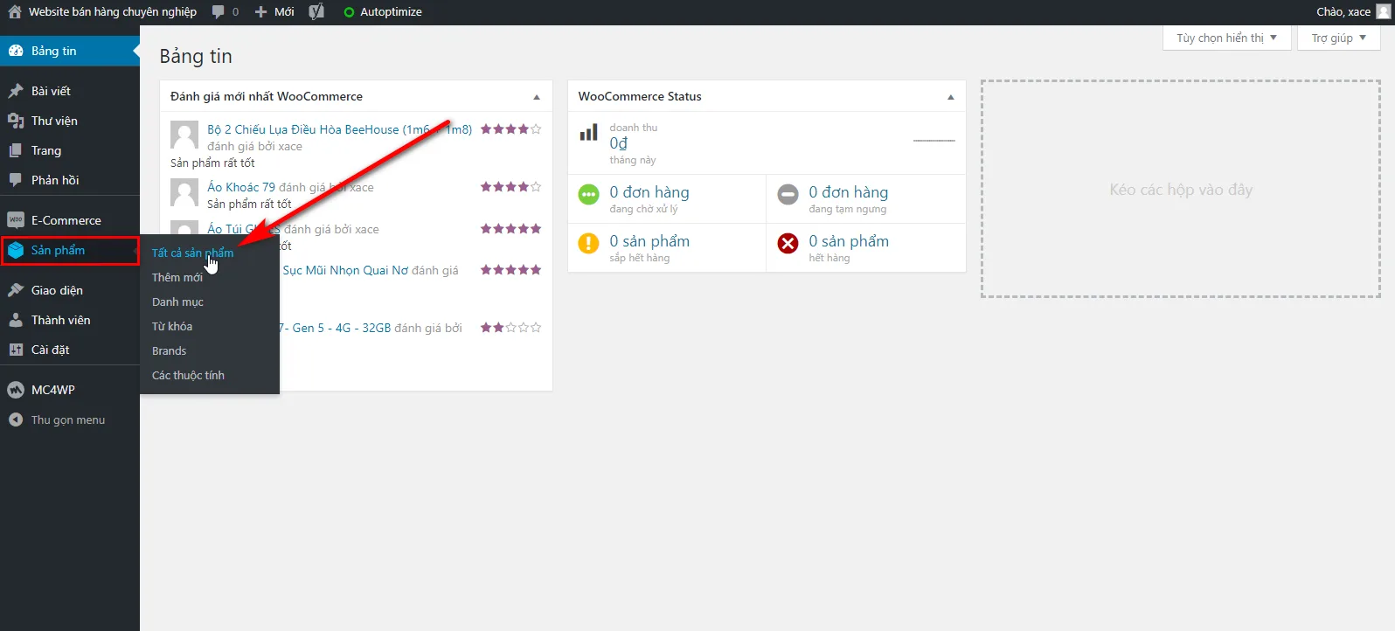This screenshot has height=631, width=1395.
Task: Click the Cài đặt settings icon
Action: pos(16,350)
